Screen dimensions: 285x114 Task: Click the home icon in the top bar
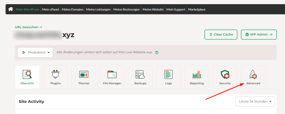point(11,9)
